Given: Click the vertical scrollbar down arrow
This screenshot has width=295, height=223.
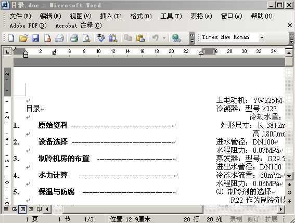Looking at the screenshot, I should coord(289,176).
